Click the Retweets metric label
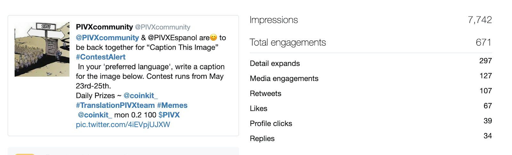Image resolution: width=512 pixels, height=155 pixels. pos(266,93)
